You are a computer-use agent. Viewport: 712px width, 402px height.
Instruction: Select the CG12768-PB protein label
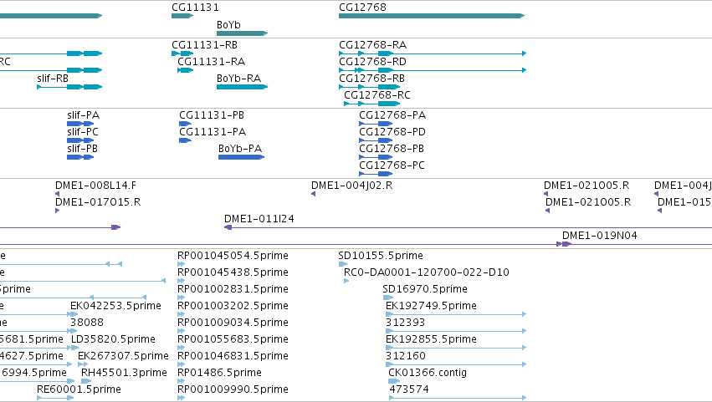pos(392,149)
